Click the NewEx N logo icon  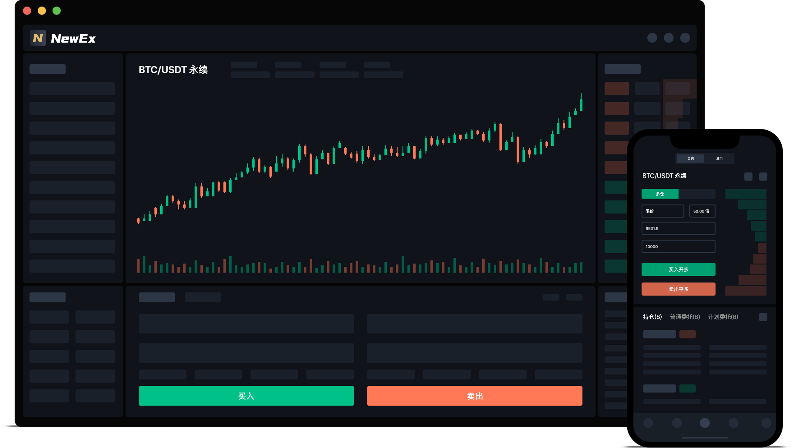click(38, 38)
